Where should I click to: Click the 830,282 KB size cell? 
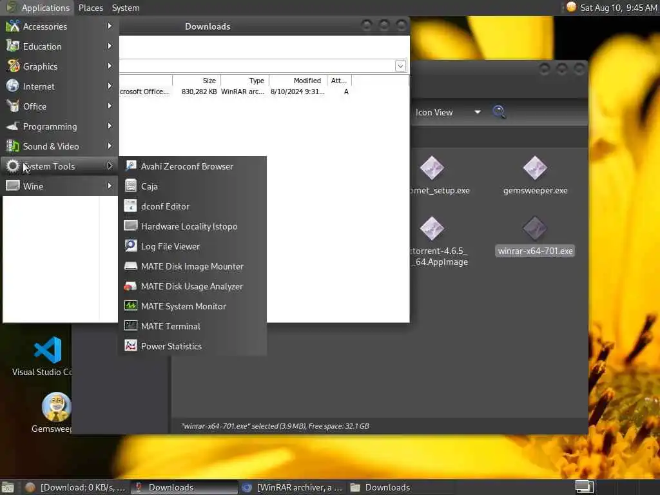tap(199, 92)
